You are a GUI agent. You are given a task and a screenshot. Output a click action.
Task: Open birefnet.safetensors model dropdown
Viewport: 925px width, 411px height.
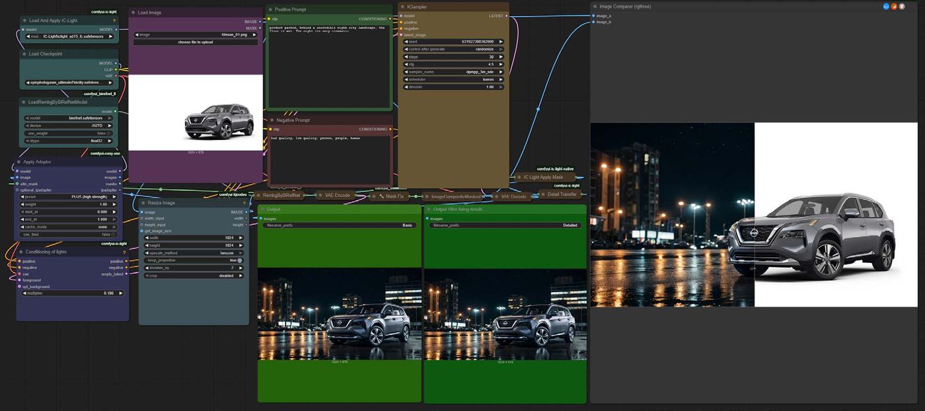point(69,118)
